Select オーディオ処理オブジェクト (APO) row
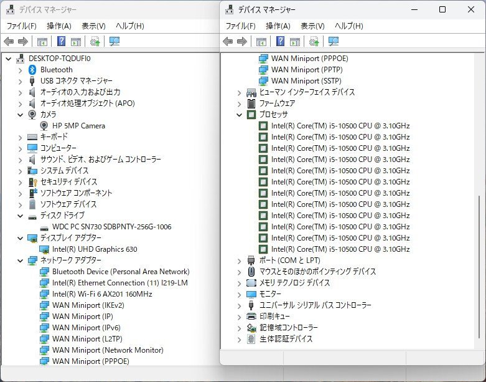Viewport: 486px width, 382px height. click(x=88, y=103)
